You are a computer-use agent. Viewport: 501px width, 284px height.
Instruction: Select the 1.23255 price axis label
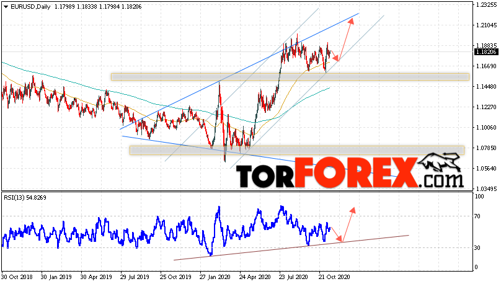click(x=486, y=5)
